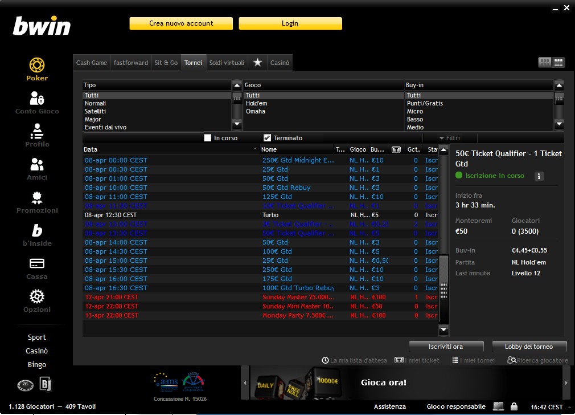
Task: Open the favorites star tab
Action: click(x=257, y=63)
